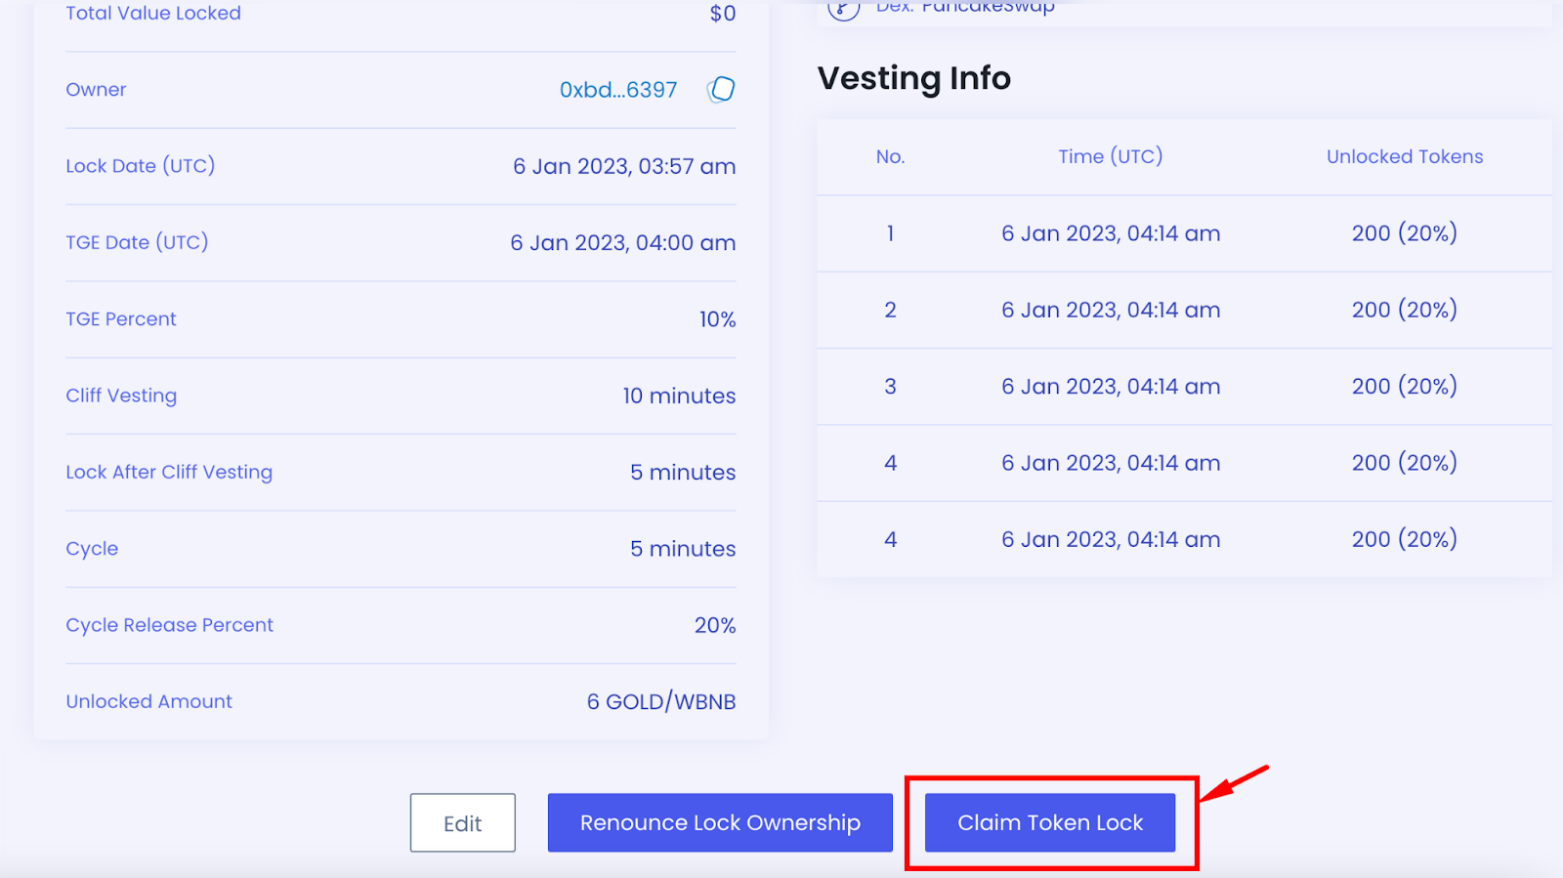Select the 'TGE Date (UTC)' label
The width and height of the screenshot is (1563, 878).
coord(137,242)
